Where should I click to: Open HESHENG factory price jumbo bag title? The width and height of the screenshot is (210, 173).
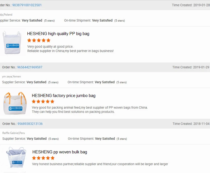(x=64, y=96)
